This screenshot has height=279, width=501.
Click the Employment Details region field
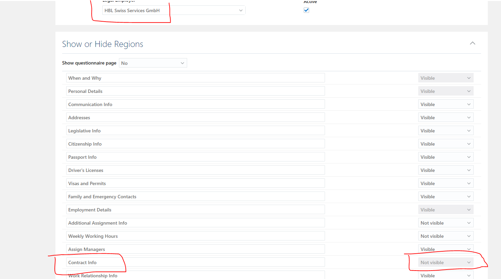click(195, 209)
